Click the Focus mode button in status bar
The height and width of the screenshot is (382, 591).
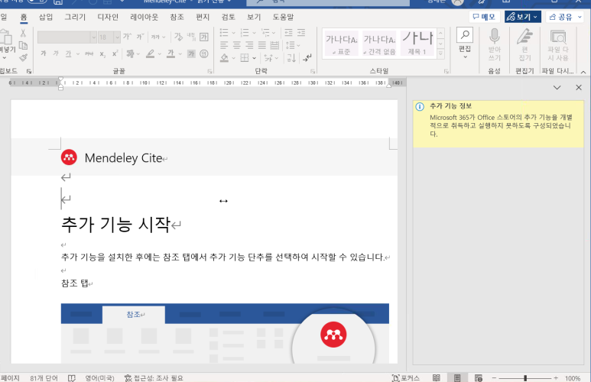pos(405,378)
